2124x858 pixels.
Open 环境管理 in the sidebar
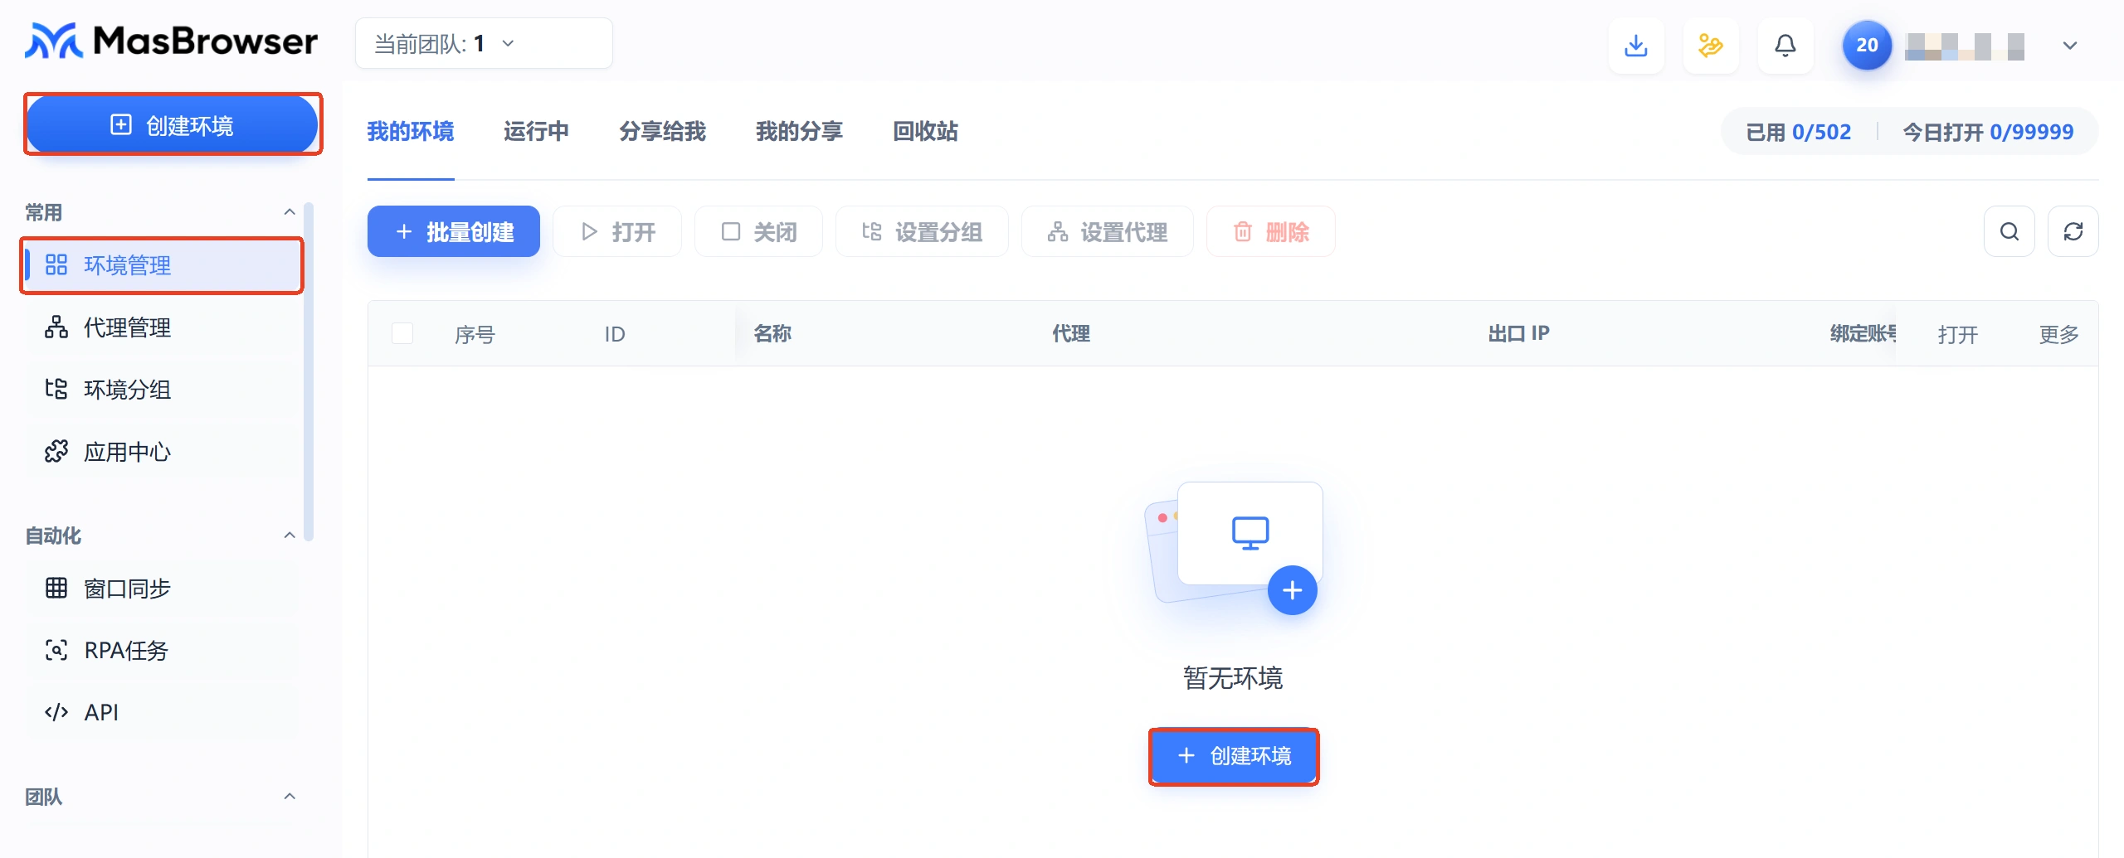162,265
